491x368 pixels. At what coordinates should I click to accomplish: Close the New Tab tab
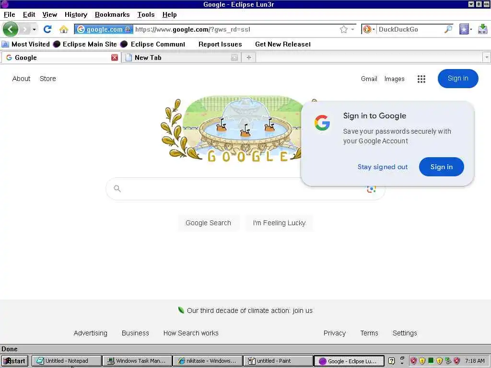[234, 57]
